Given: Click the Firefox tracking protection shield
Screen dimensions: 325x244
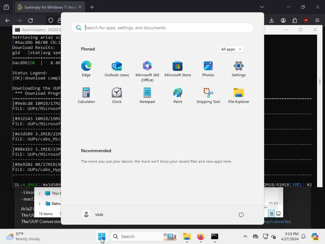Looking at the screenshot, I should [x=51, y=20].
